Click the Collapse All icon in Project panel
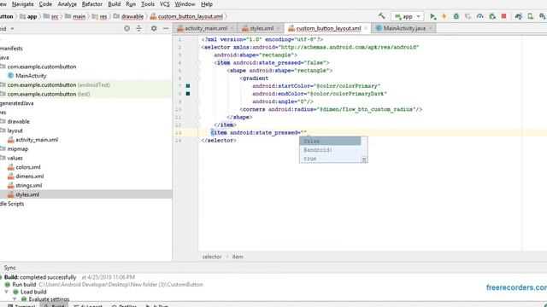This screenshot has height=307, width=547. coord(138,28)
